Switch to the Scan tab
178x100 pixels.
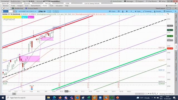[27, 6]
